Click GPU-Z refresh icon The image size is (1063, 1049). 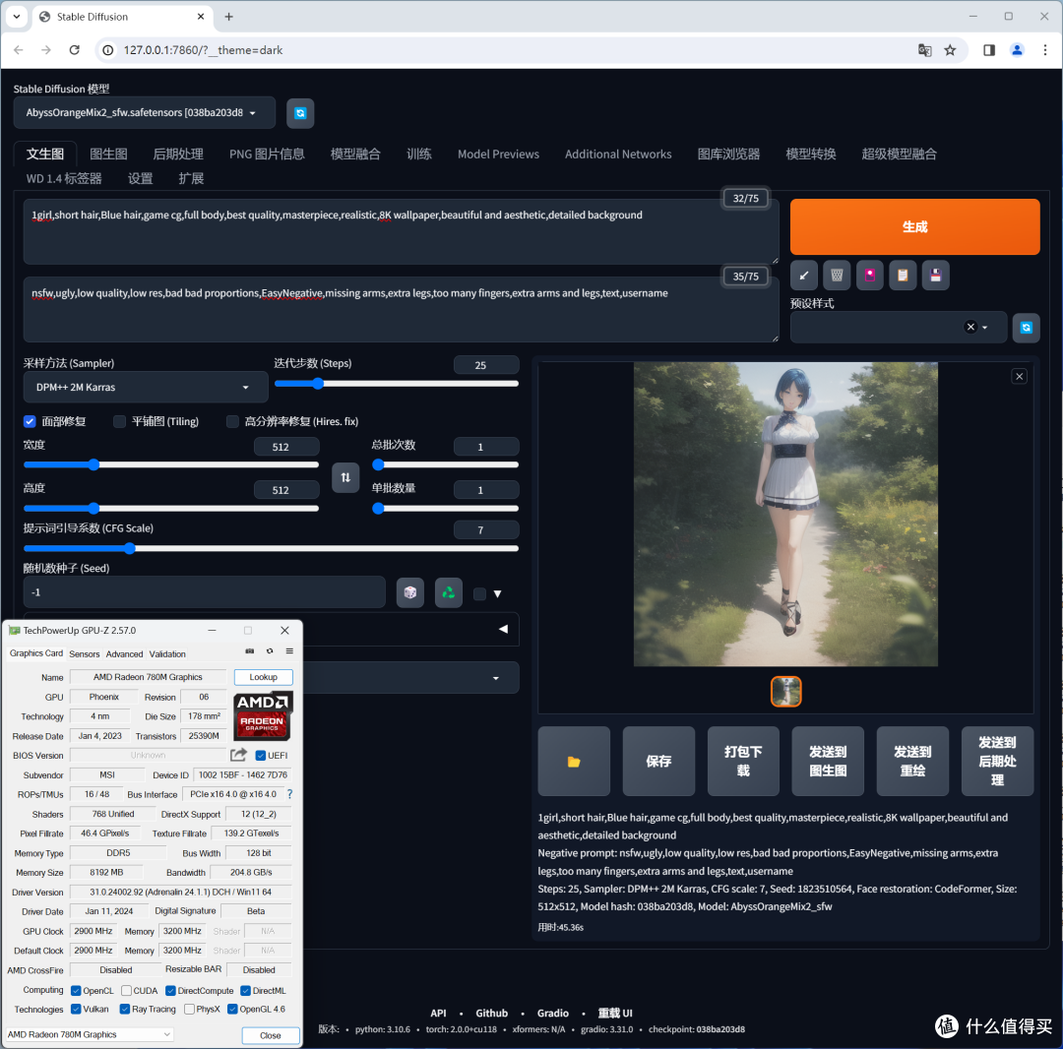(x=270, y=651)
